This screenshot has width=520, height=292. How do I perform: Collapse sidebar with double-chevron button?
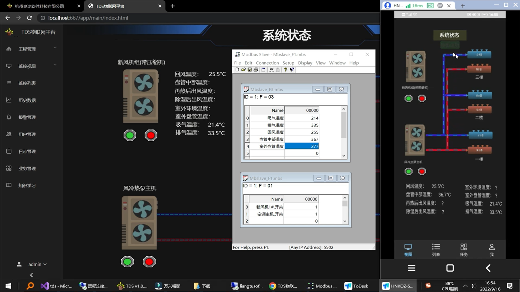31,275
